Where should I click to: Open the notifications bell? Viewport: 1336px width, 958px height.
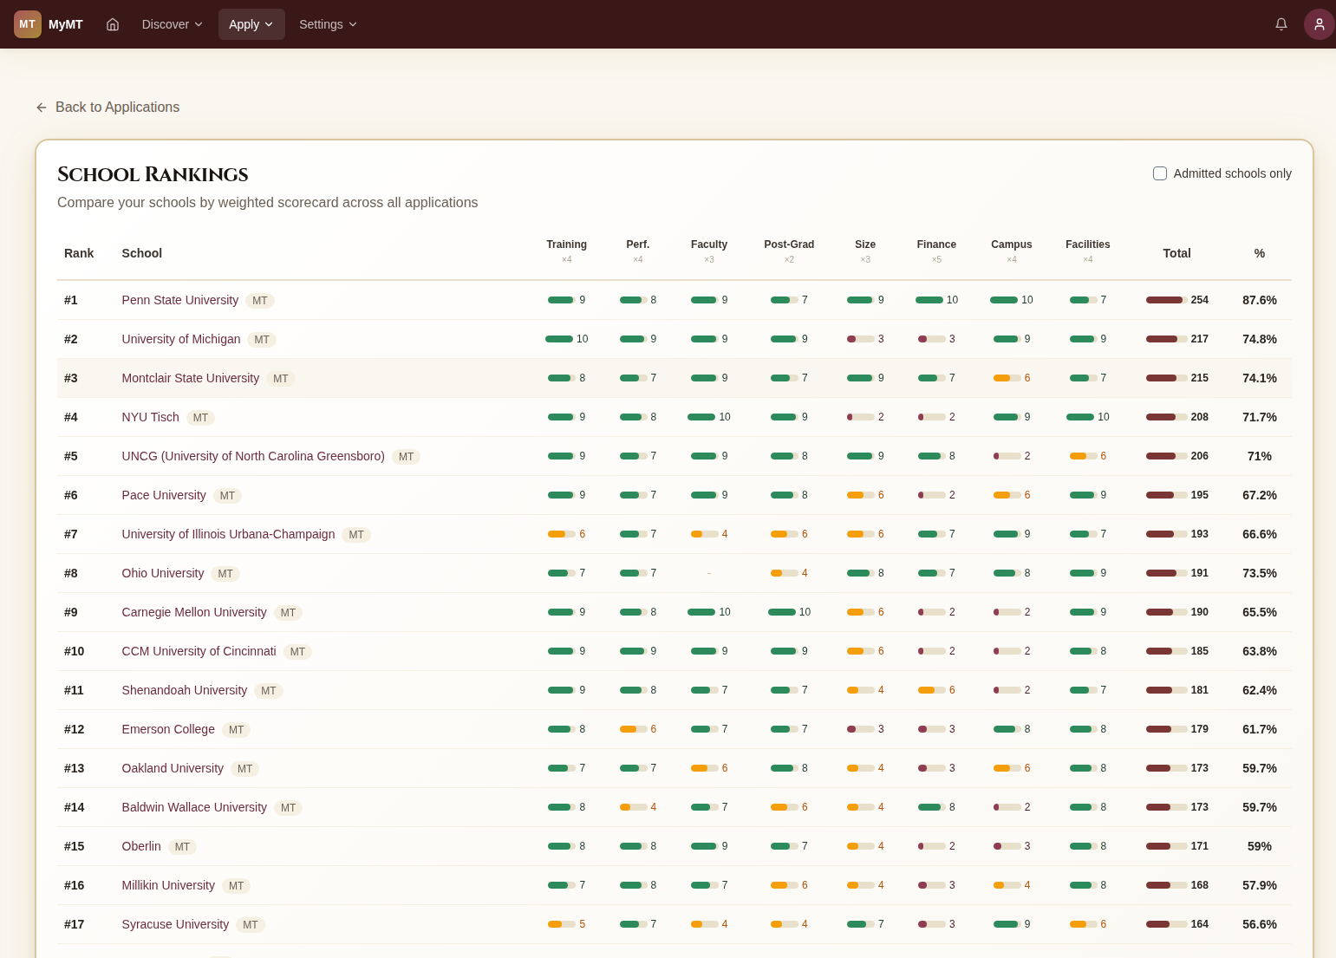[x=1281, y=24]
